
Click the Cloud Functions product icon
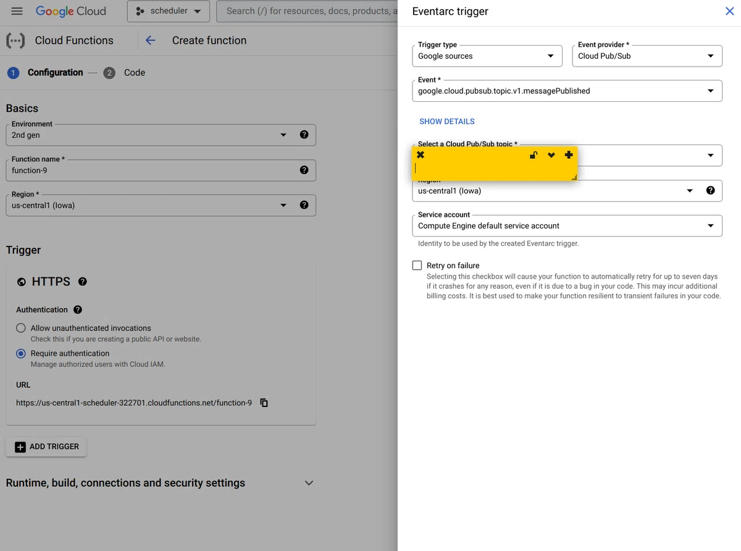point(15,41)
